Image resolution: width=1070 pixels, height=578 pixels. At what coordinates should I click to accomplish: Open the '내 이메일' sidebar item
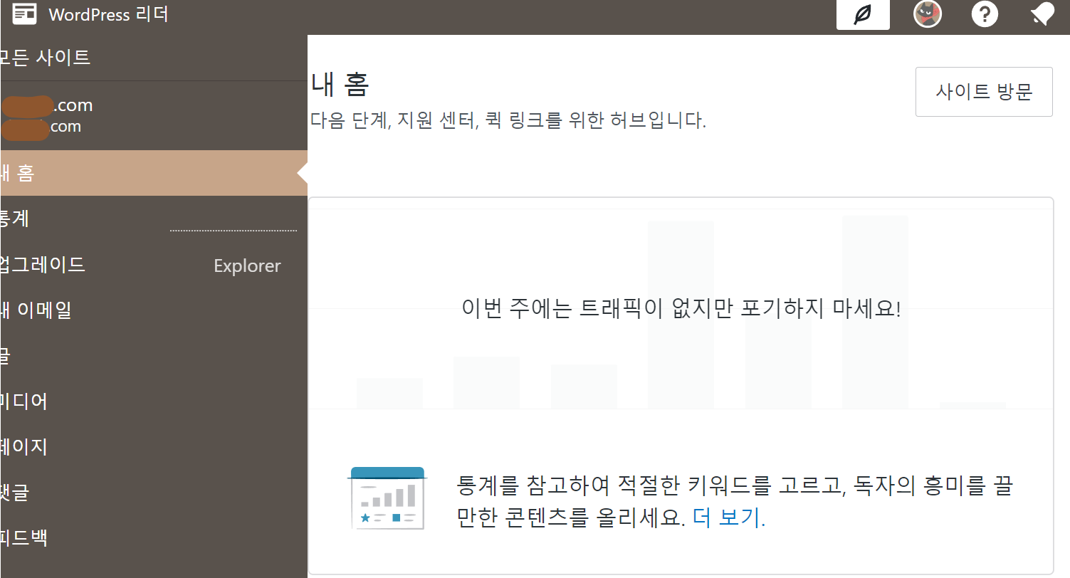click(x=154, y=310)
